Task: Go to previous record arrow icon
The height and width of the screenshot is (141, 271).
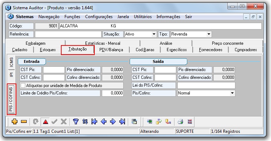Action: pyautogui.click(x=104, y=121)
